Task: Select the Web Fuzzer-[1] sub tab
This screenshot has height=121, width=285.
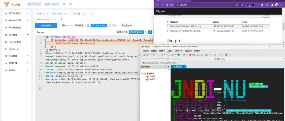Action: tap(43, 19)
